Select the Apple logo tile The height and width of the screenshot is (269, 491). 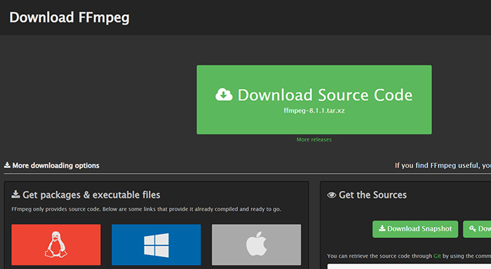pyautogui.click(x=257, y=244)
